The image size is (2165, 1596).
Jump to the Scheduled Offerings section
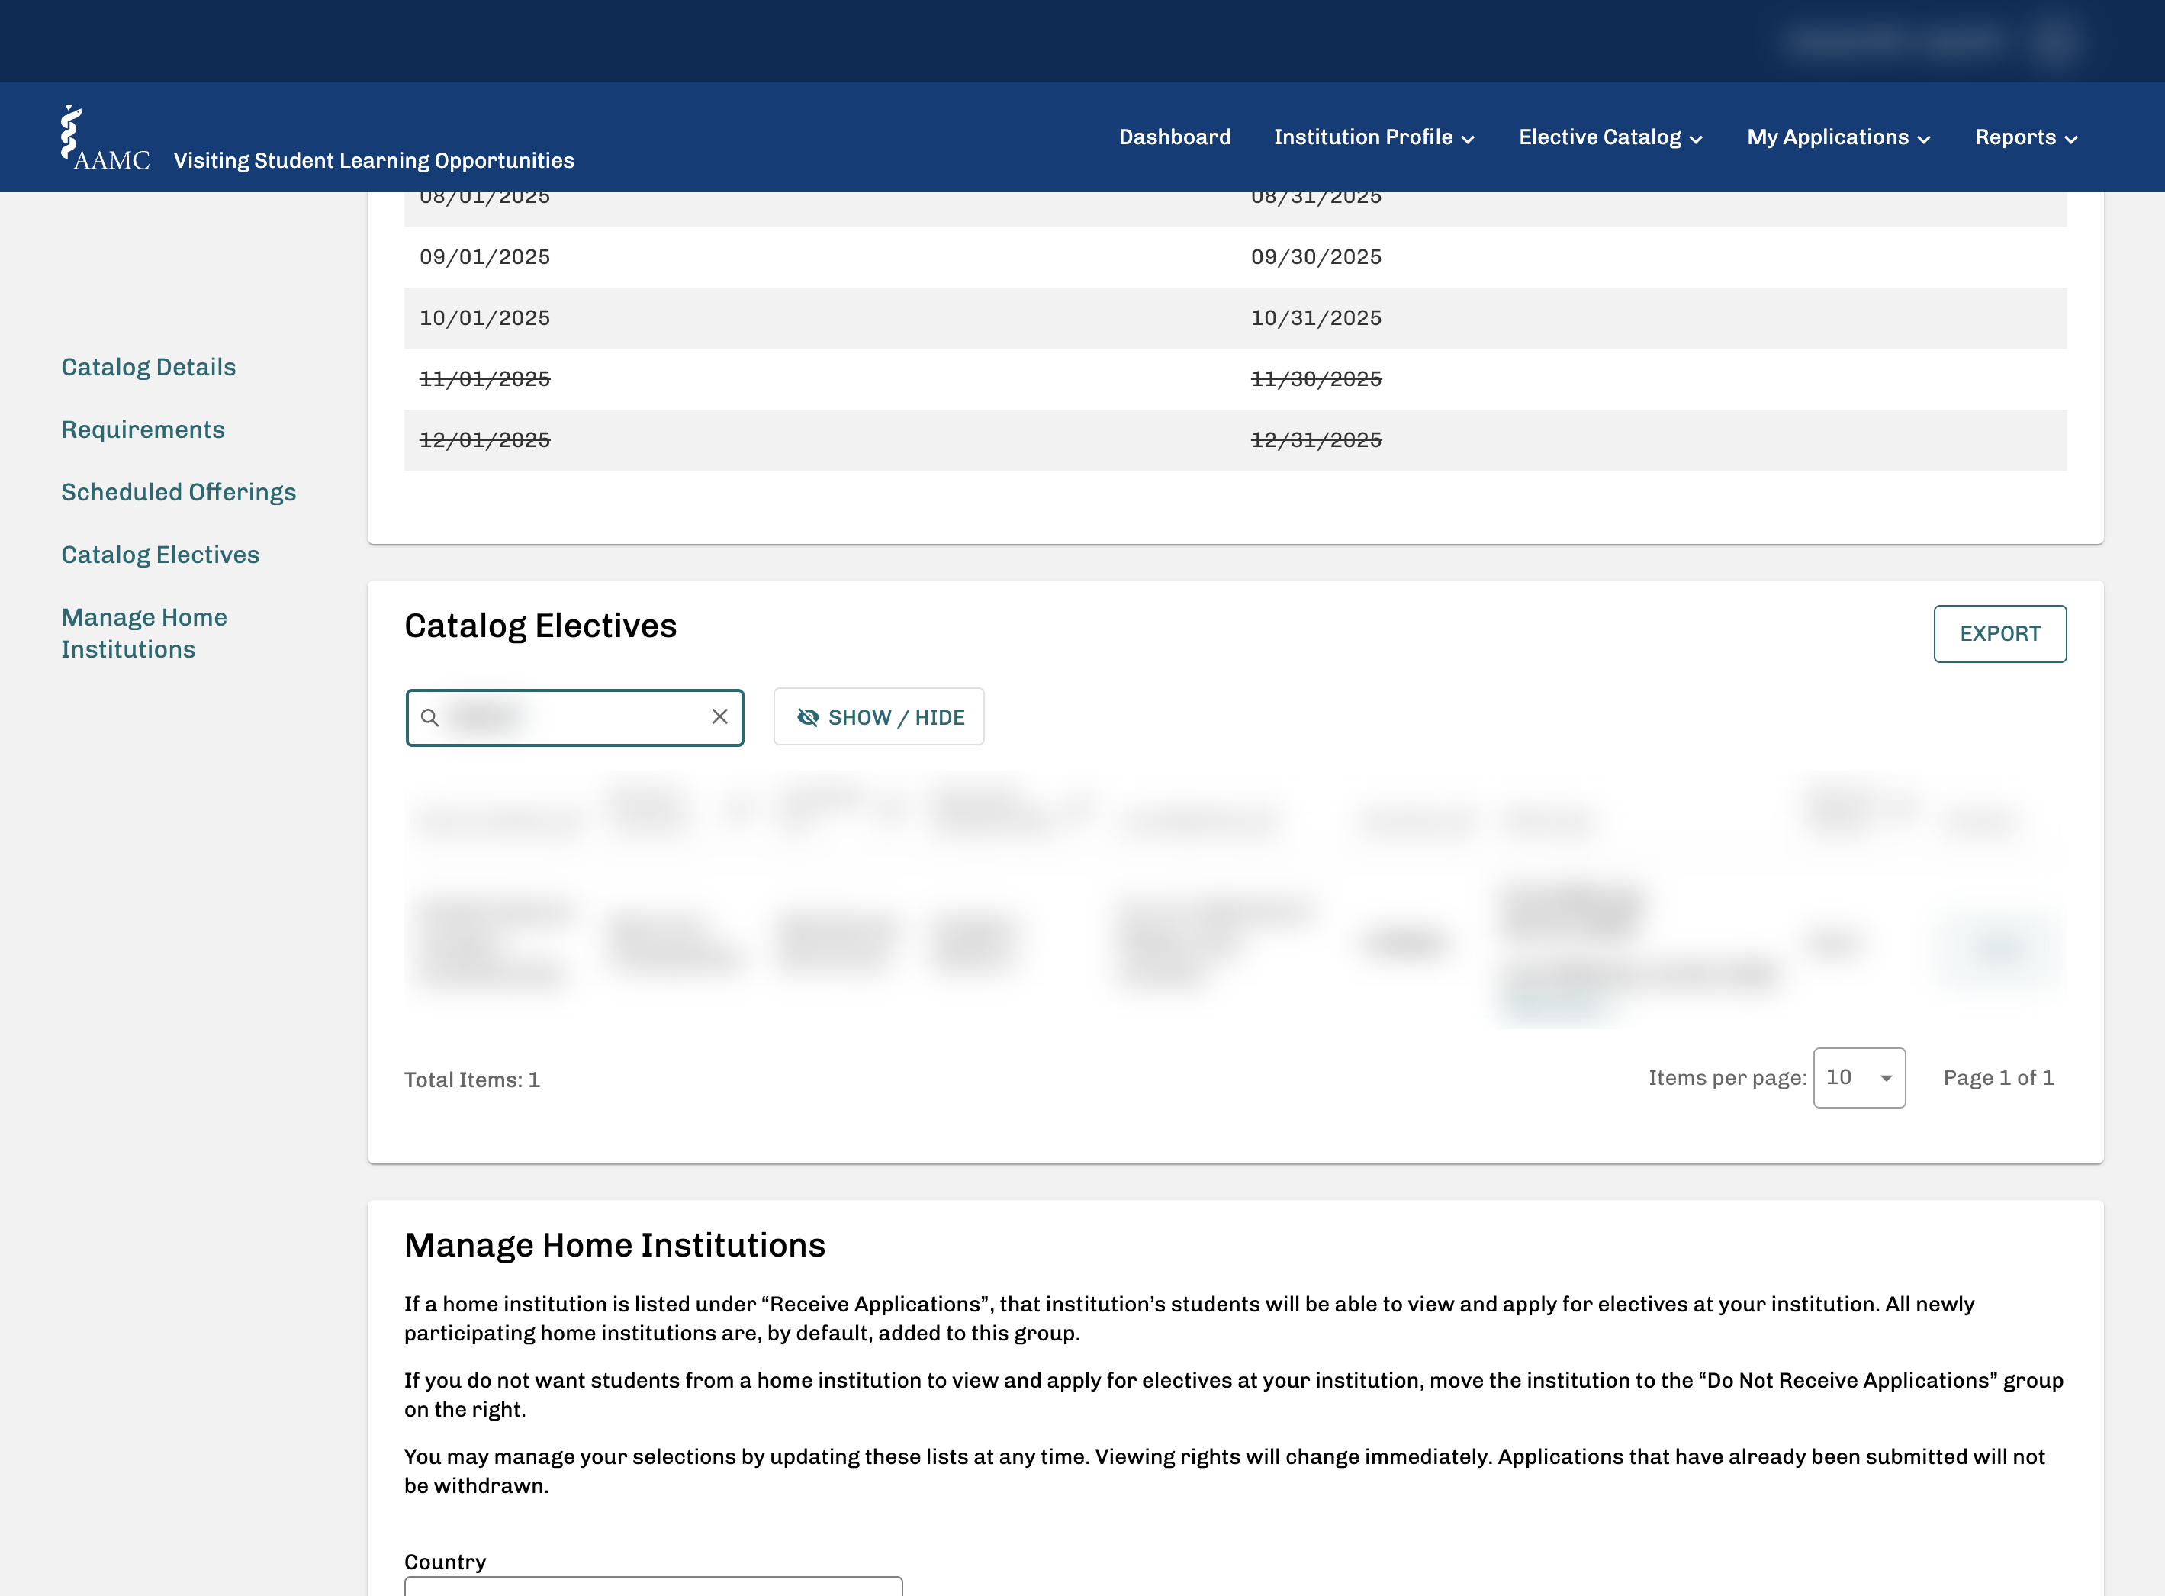coord(179,493)
